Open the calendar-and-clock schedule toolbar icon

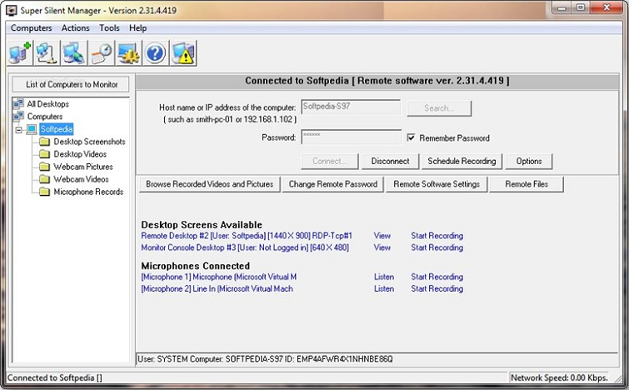click(101, 53)
